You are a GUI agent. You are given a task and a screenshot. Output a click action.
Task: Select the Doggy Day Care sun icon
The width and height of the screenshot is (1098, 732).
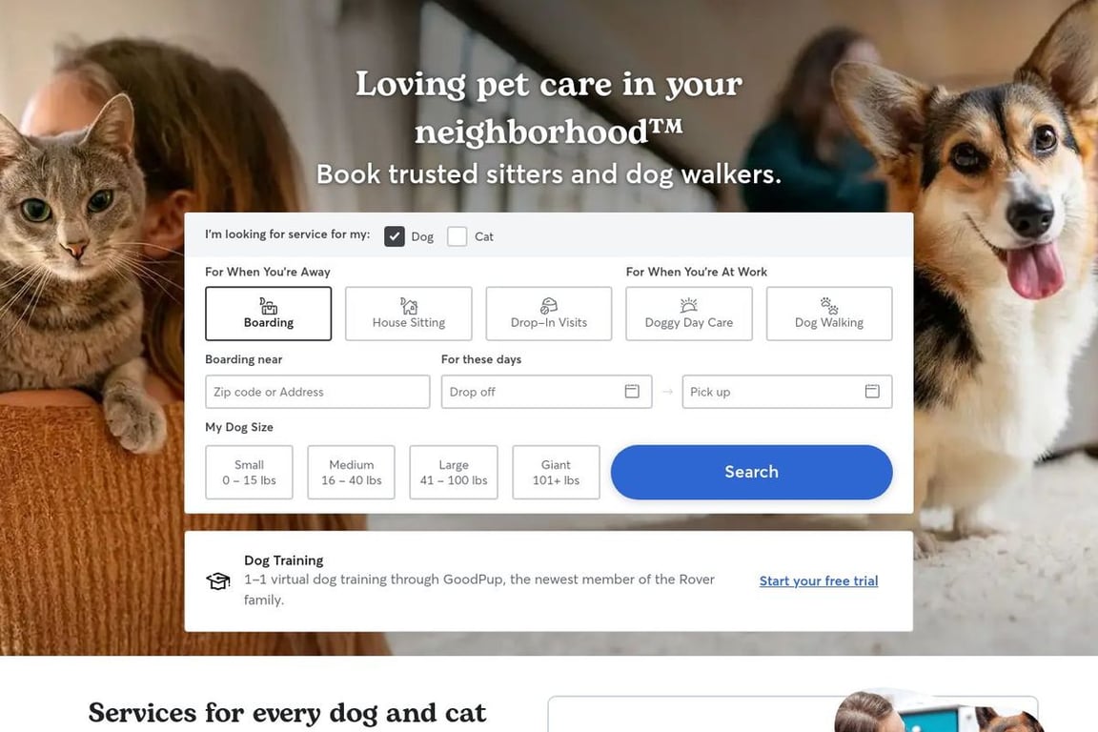(x=689, y=305)
